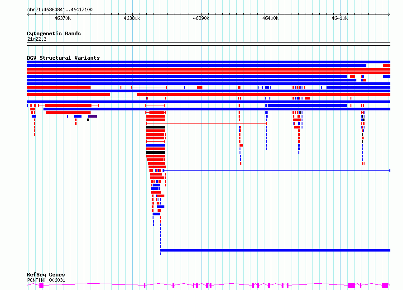The image size is (403, 290).
Task: Select the lower black bar in the 46383k stack
Action: click(x=155, y=152)
